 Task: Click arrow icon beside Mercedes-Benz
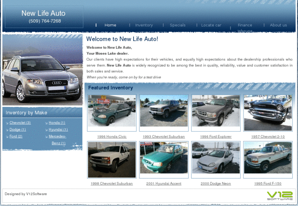click(46, 137)
